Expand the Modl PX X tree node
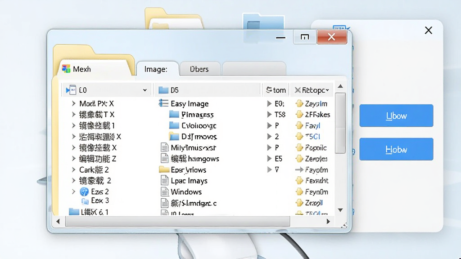Viewport: 461px width, 259px height. (73, 103)
